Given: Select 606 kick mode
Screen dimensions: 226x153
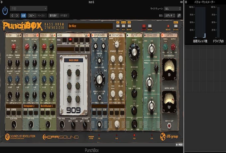Looking at the screenshot, I should [82, 40].
